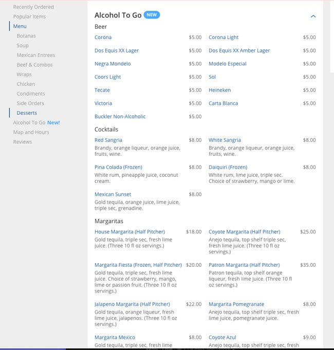
Task: Go to Chicken section
Action: pos(26,84)
